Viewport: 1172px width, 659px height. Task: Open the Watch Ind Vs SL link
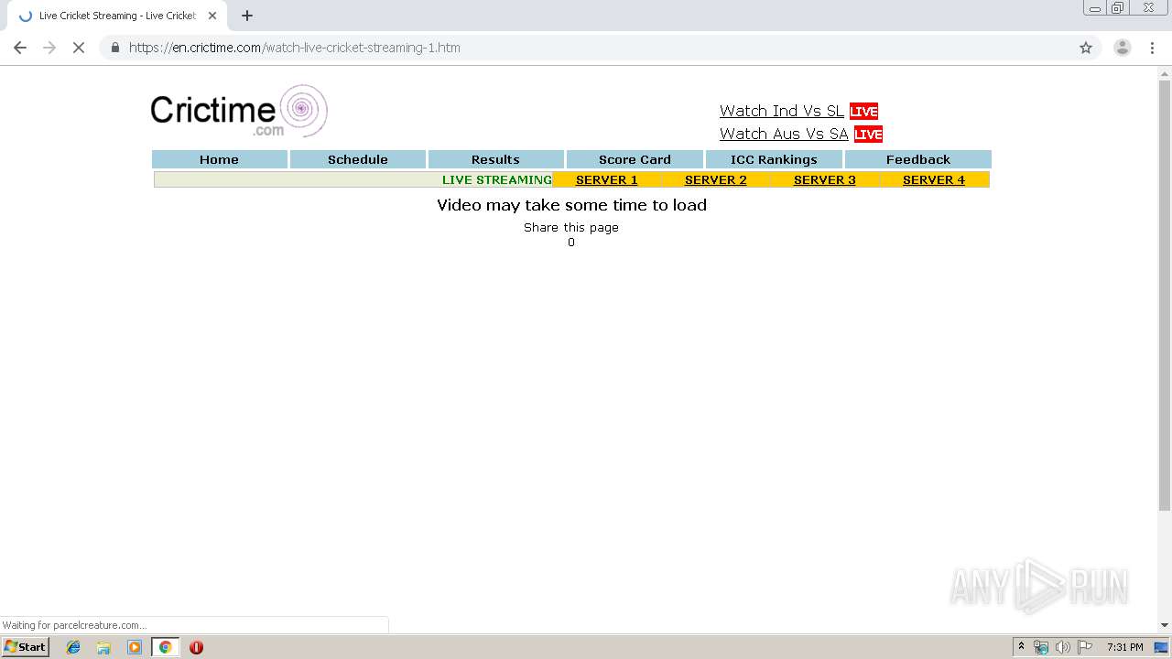tap(782, 111)
